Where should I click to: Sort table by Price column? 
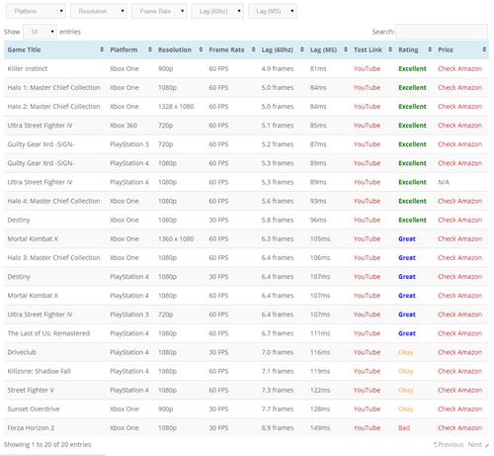click(461, 49)
